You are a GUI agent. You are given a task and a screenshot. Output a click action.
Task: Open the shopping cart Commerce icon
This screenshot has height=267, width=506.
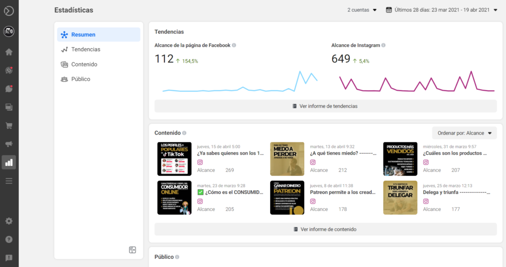click(x=9, y=126)
